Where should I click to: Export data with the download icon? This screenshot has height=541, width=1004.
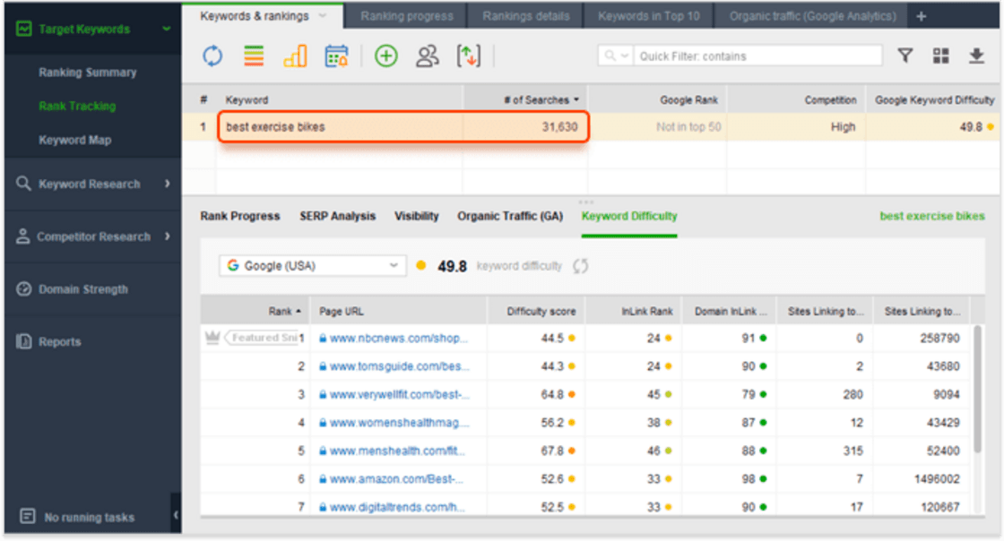coord(976,56)
